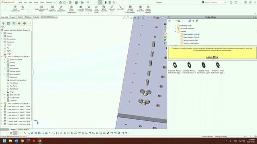Screen dimensions: 257x144
Task: Click the Bill of Materials tool
Action: click(x=104, y=8)
